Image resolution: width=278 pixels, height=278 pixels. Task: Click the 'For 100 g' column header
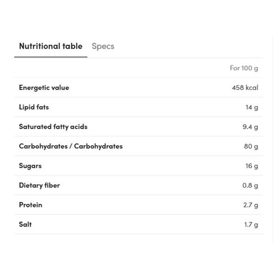[x=244, y=68]
